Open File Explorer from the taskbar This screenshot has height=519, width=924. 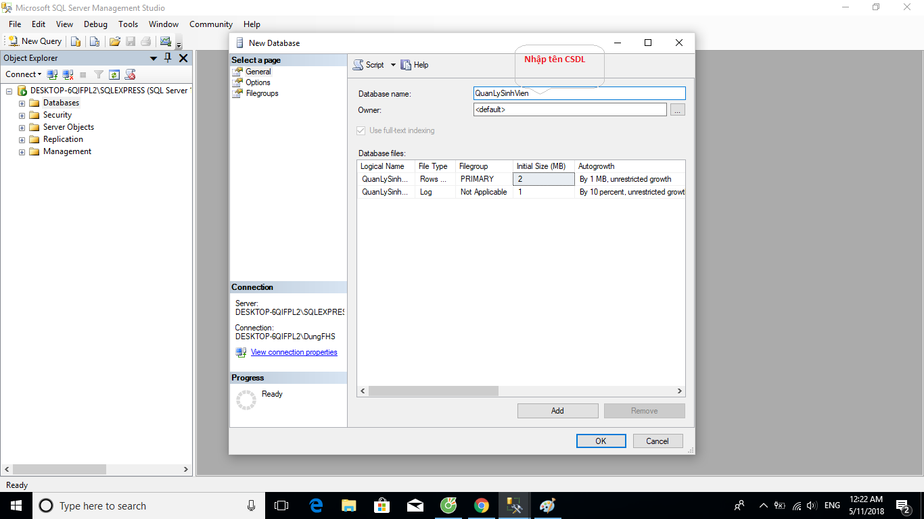pyautogui.click(x=348, y=505)
